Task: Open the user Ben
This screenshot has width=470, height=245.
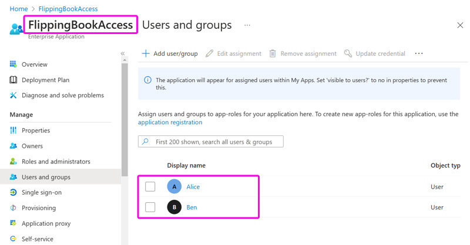Action: click(x=192, y=207)
